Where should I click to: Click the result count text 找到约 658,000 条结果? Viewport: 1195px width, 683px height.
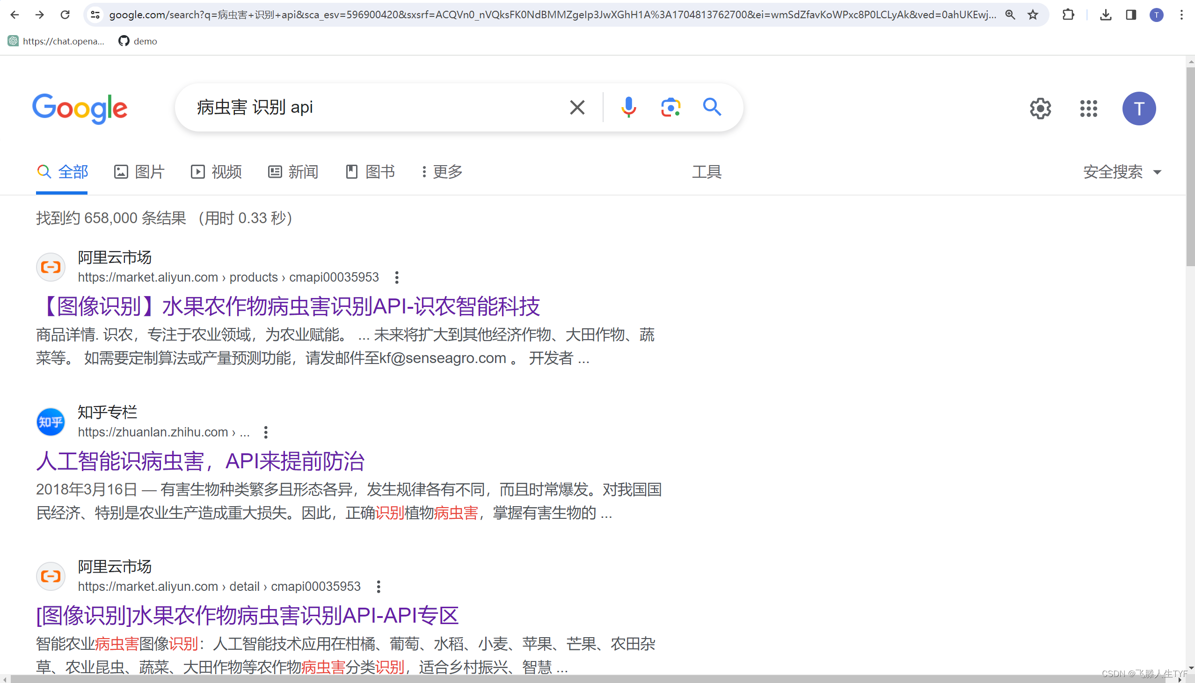(111, 218)
